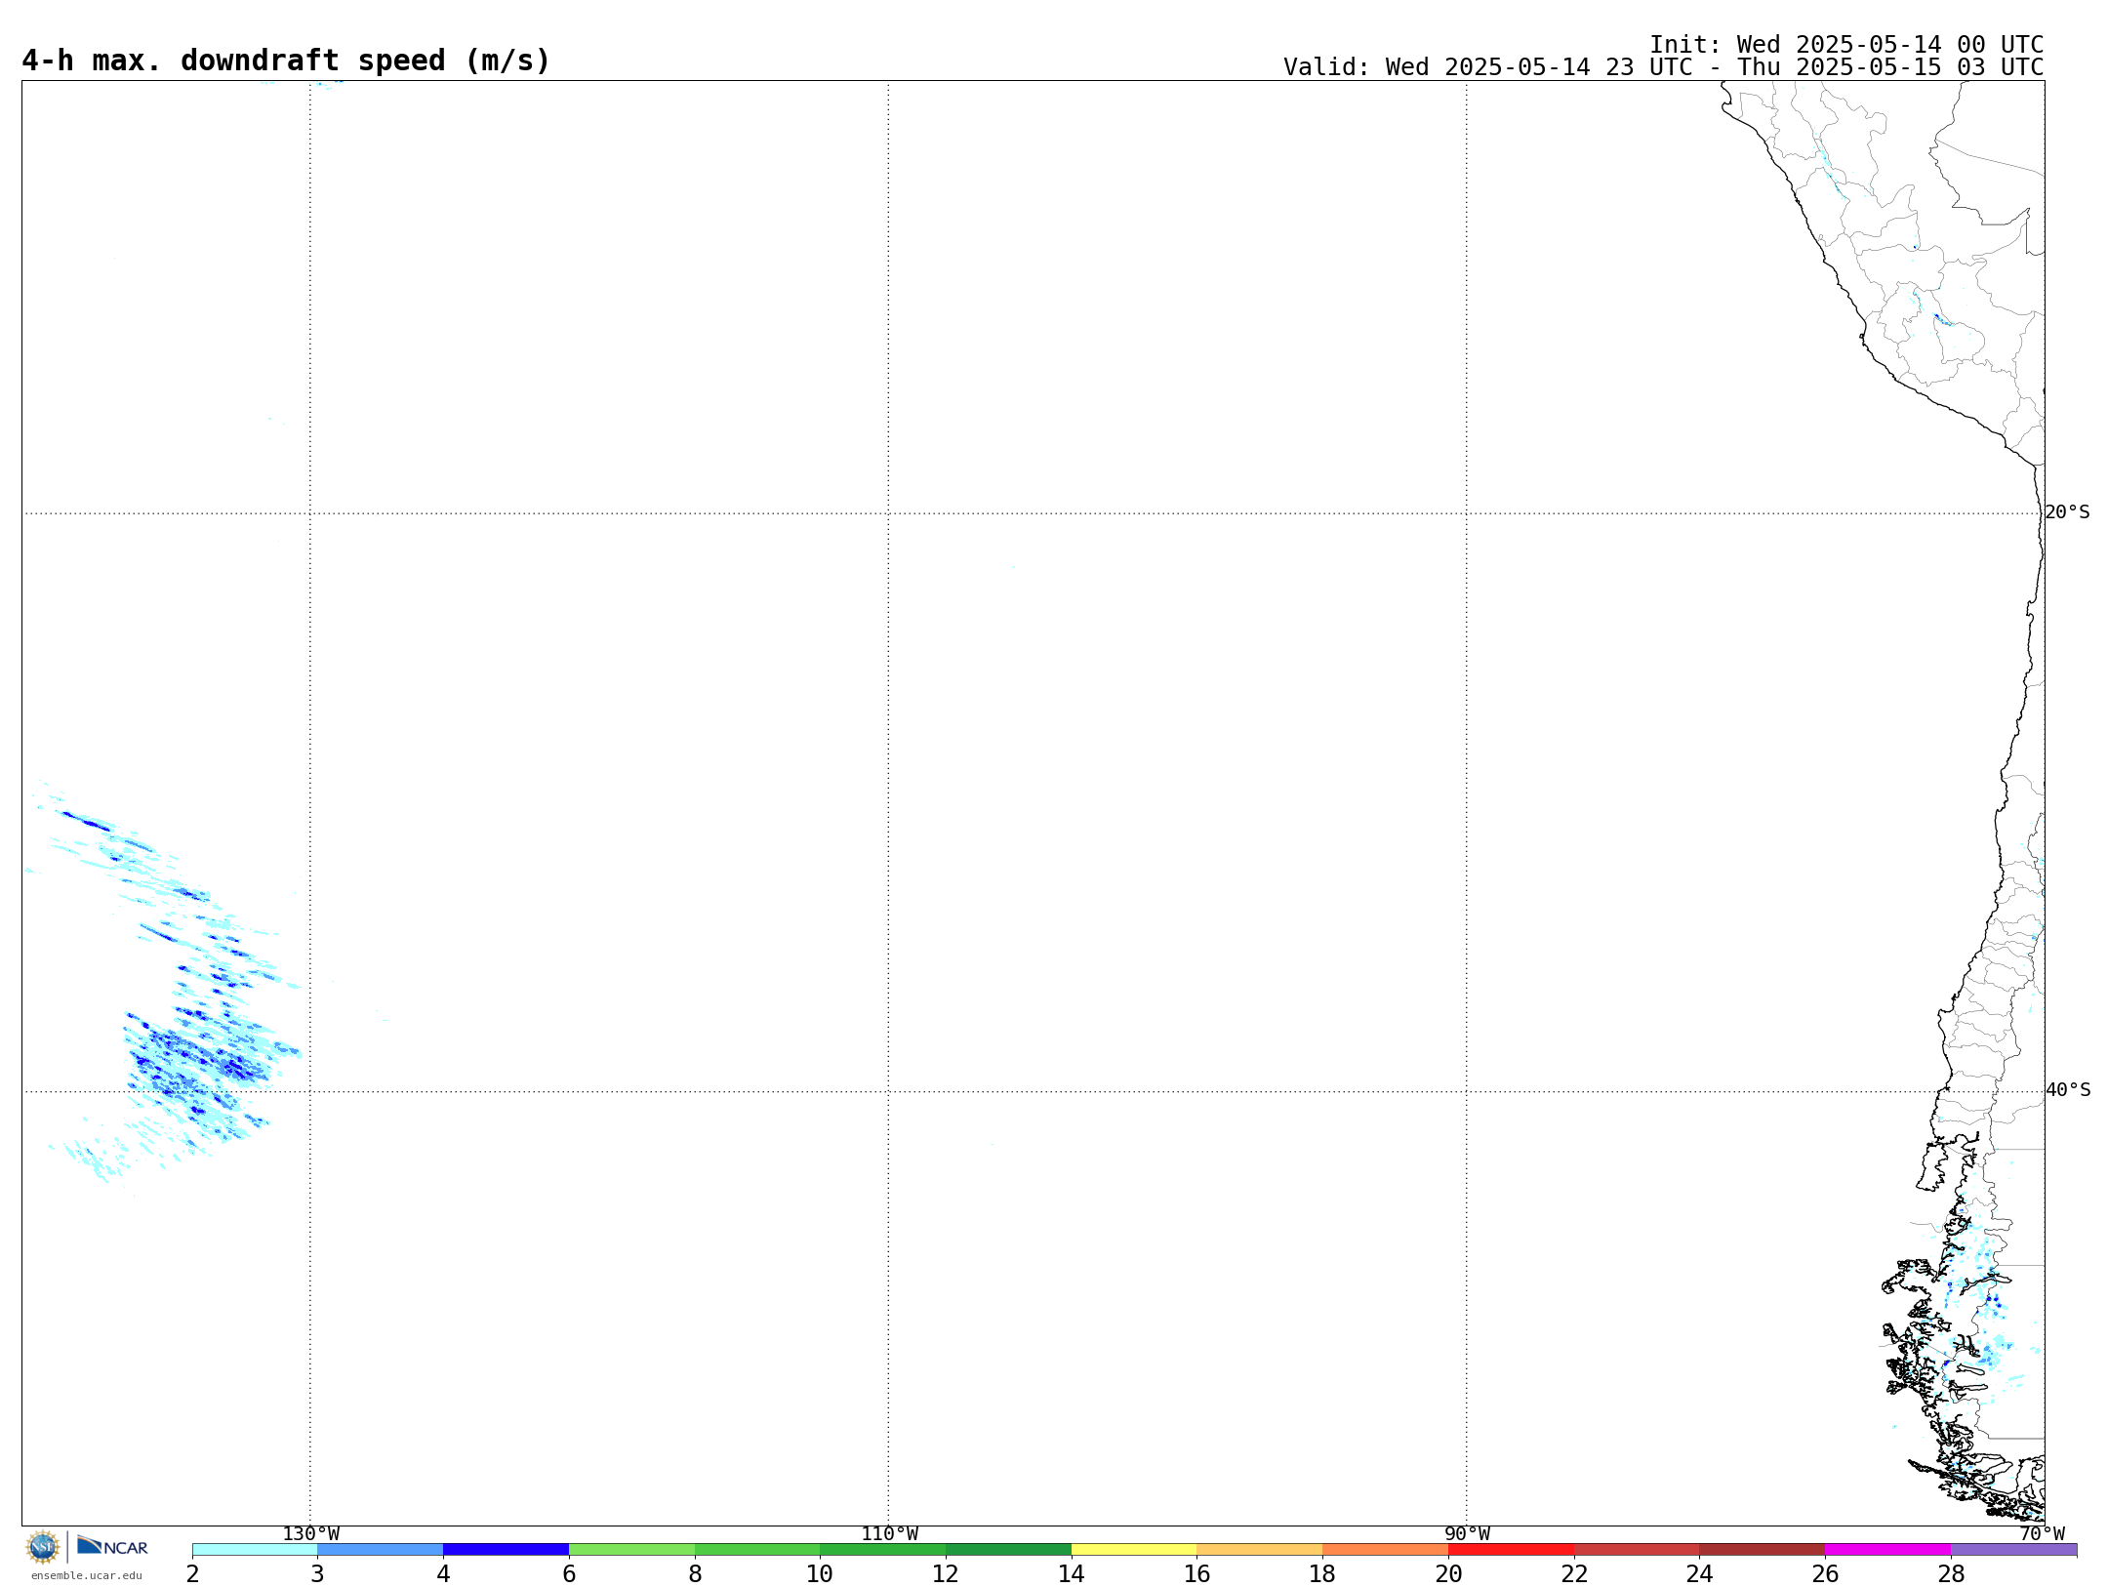Click the 40°S latitude label

point(2068,1090)
